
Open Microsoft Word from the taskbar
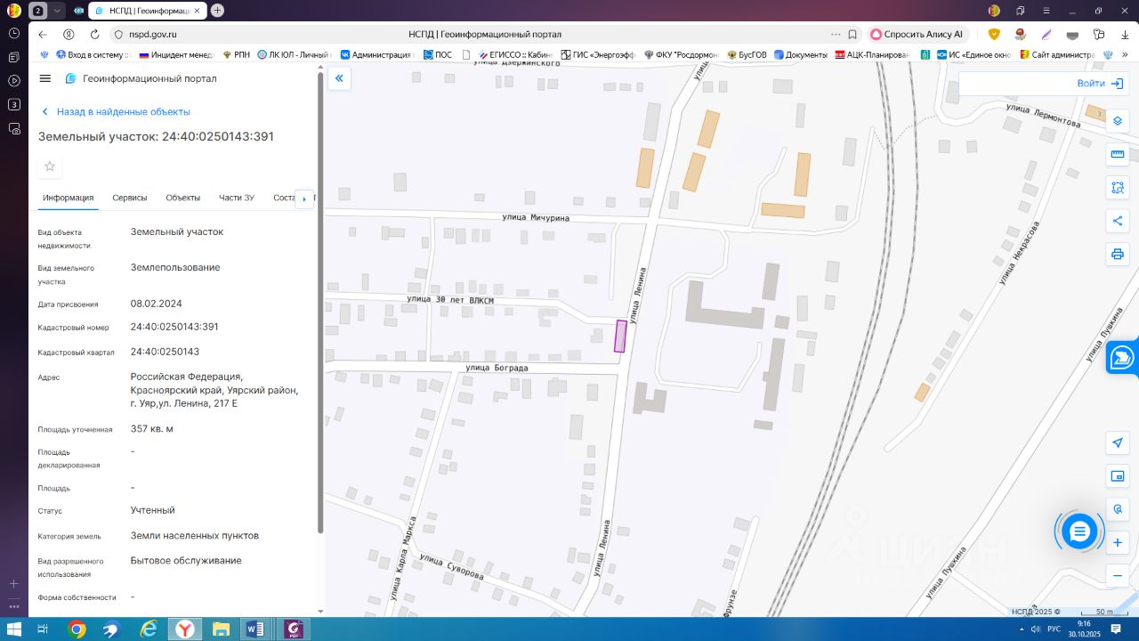click(255, 629)
